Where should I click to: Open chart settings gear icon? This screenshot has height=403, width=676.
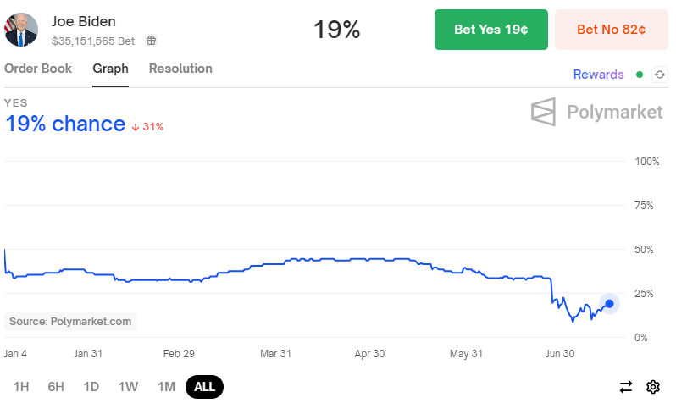(653, 387)
